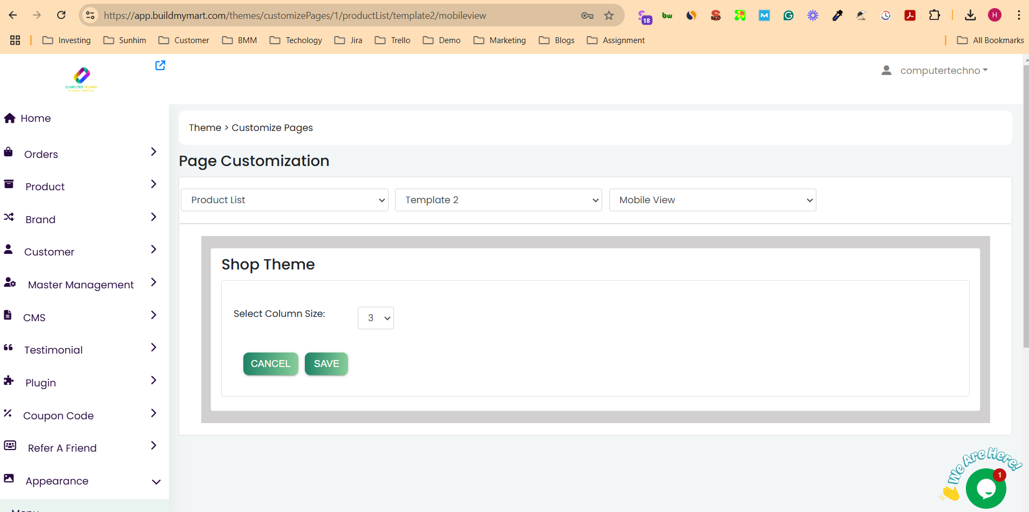Expand the Master Management submenu chevron

pos(154,282)
